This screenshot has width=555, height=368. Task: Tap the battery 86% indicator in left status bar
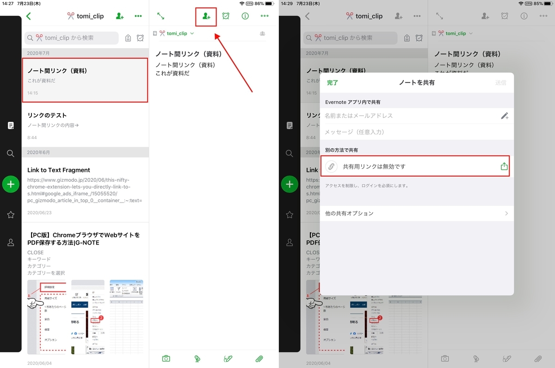[264, 3]
